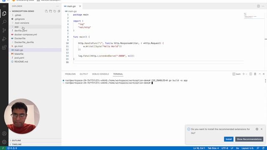Refresh the explorer file tree

55,11
